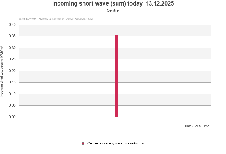Click the chart title Incoming short wave today
Viewport: 226px width, 154px height.
[x=113, y=4]
